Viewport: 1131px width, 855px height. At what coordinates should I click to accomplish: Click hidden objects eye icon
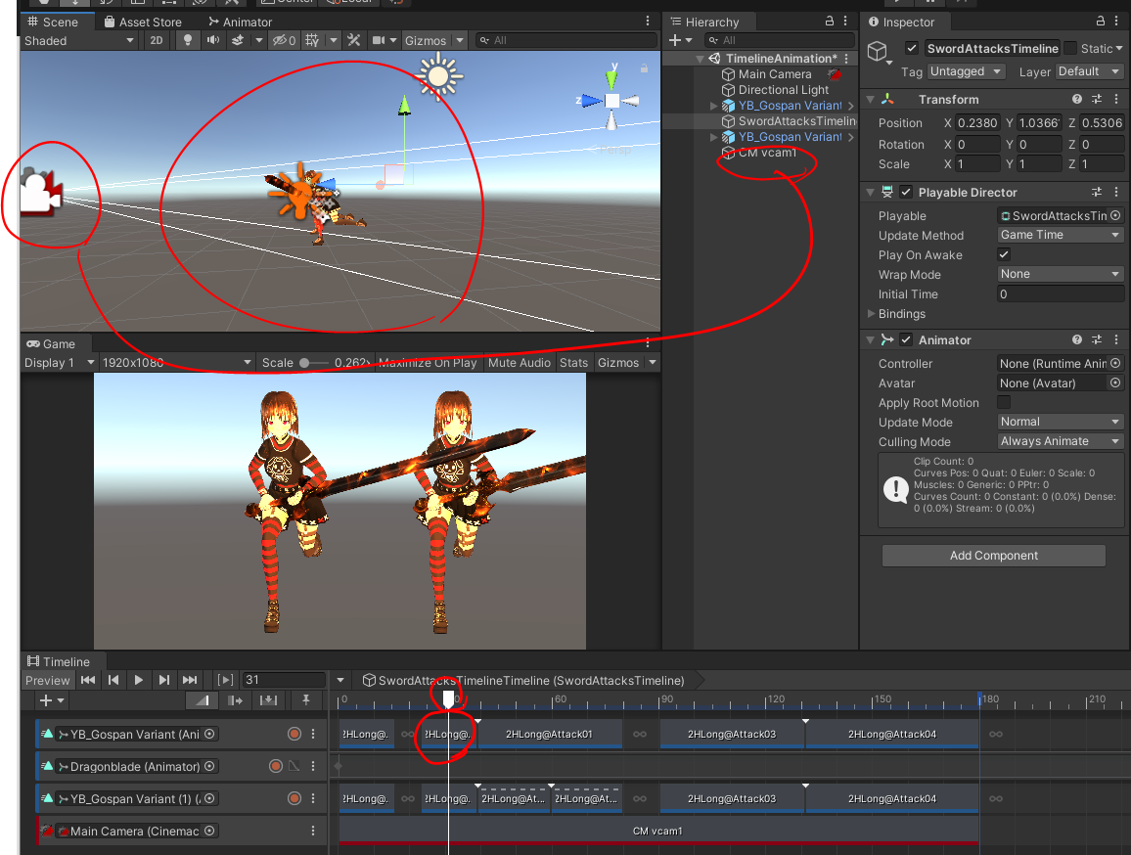pyautogui.click(x=284, y=40)
